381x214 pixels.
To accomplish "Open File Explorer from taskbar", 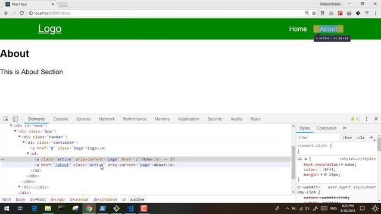I will pos(48,209).
